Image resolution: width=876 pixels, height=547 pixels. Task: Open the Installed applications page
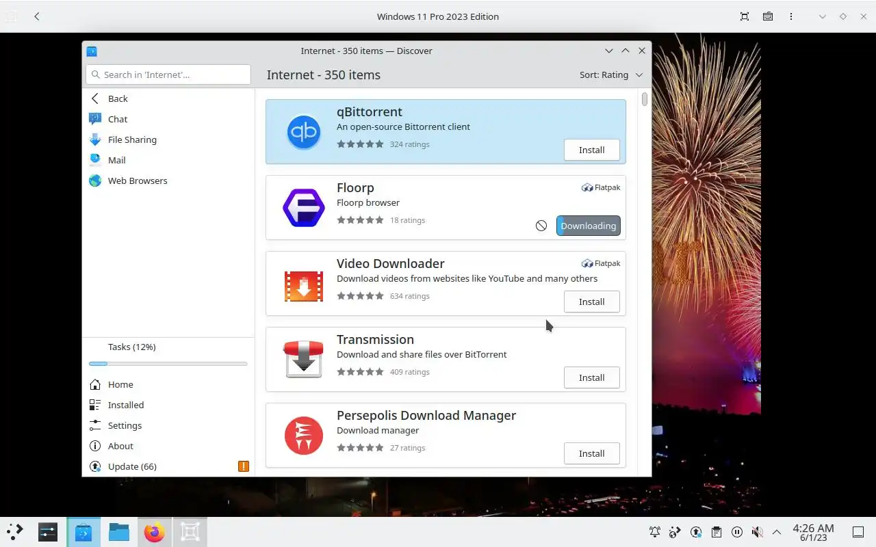coord(168,405)
